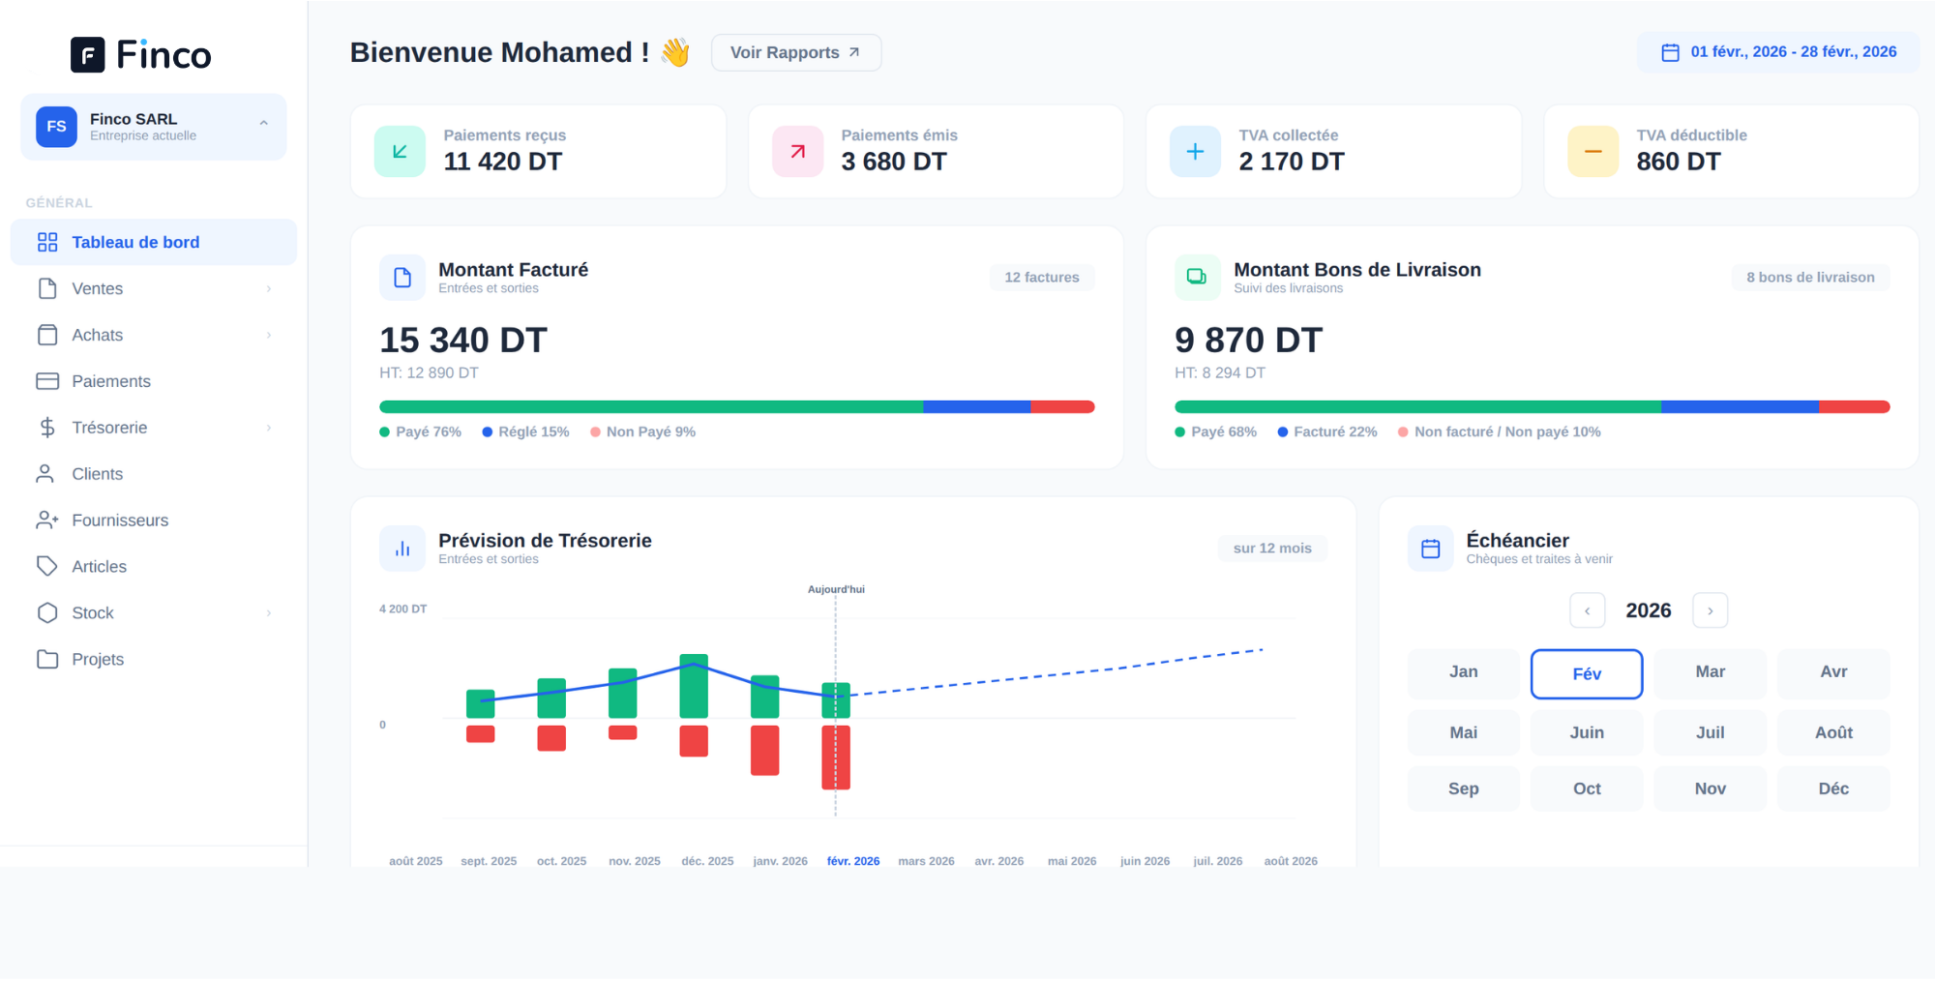Select Oct in the Échéancier
The height and width of the screenshot is (981, 1935).
pyautogui.click(x=1587, y=788)
